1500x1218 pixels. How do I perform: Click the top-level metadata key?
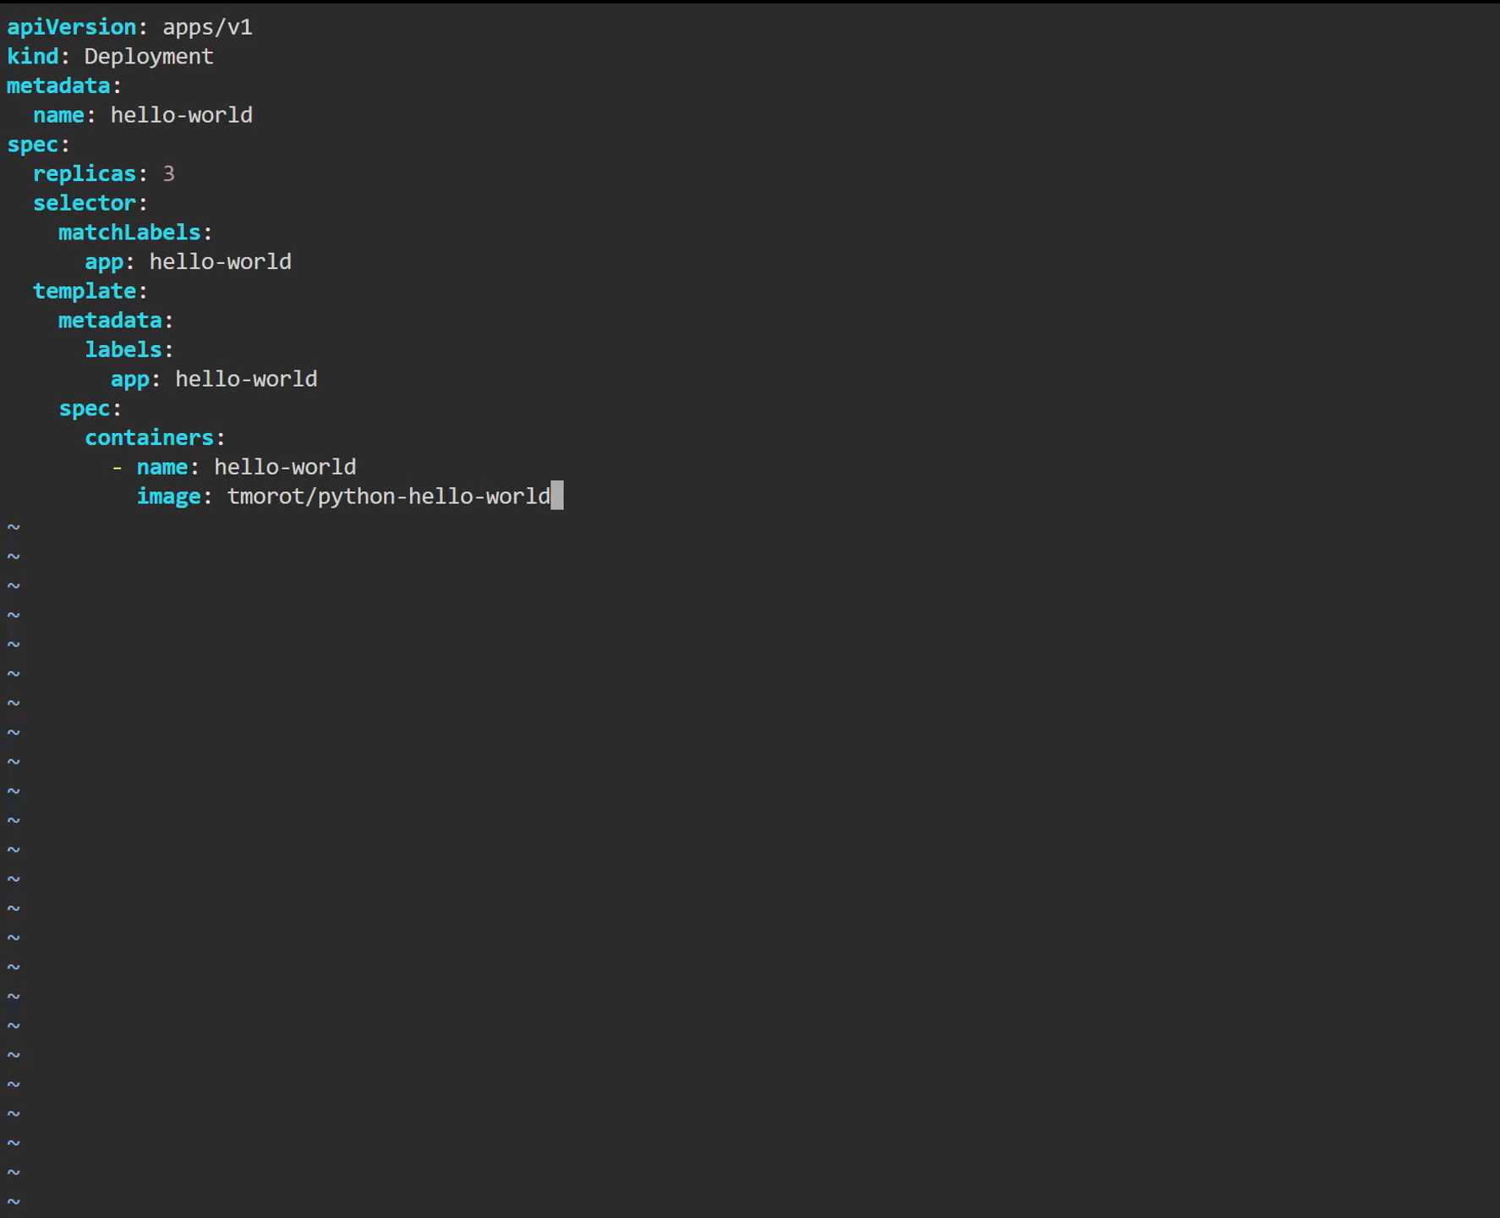(x=58, y=86)
